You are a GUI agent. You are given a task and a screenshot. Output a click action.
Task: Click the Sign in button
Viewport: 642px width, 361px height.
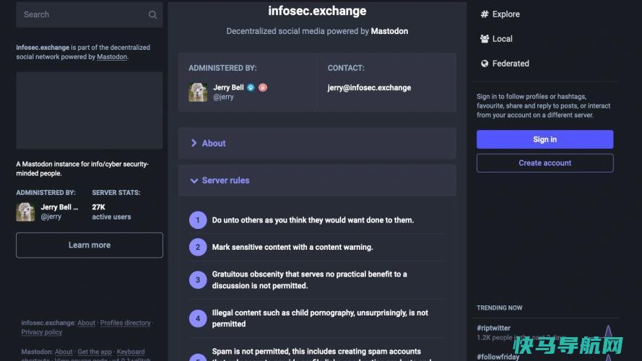(x=545, y=139)
